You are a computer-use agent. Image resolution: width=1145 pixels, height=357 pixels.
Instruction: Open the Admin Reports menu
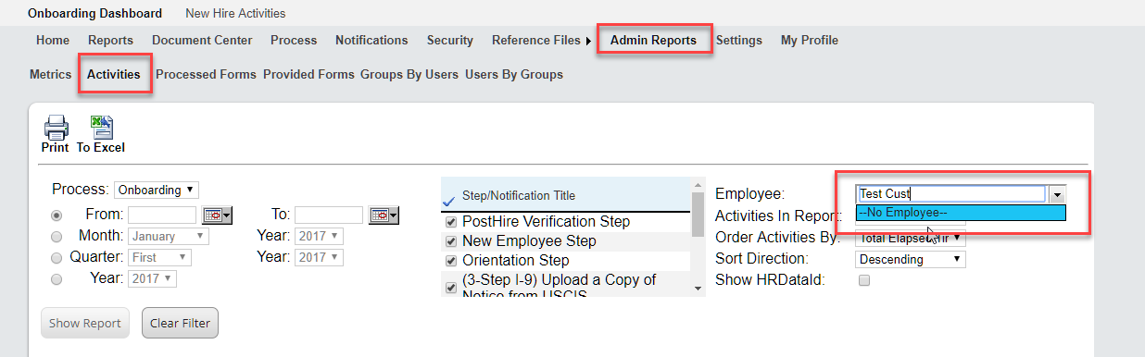653,40
